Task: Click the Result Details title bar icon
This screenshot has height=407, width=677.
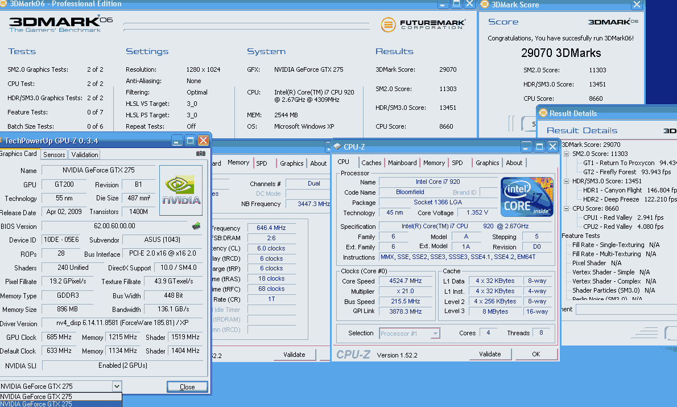Action: pyautogui.click(x=543, y=113)
